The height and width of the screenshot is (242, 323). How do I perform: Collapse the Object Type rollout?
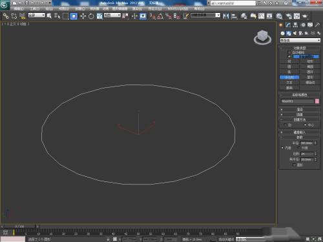pos(300,48)
